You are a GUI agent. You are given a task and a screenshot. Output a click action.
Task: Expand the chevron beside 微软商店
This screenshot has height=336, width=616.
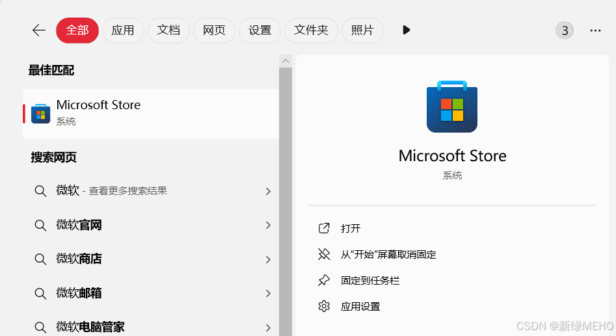(268, 259)
